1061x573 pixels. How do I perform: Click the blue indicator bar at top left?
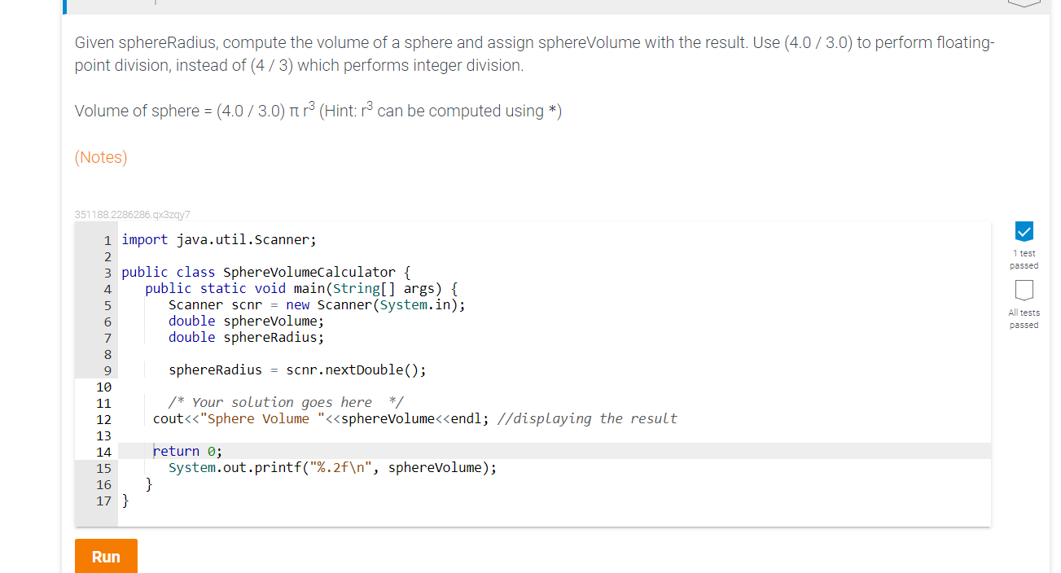coord(64,7)
